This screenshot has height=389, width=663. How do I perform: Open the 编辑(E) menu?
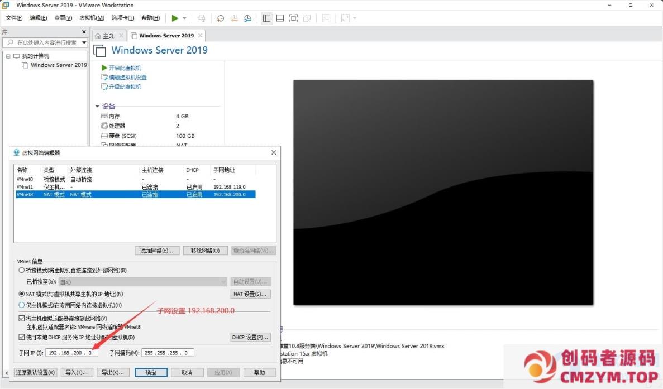coord(38,18)
